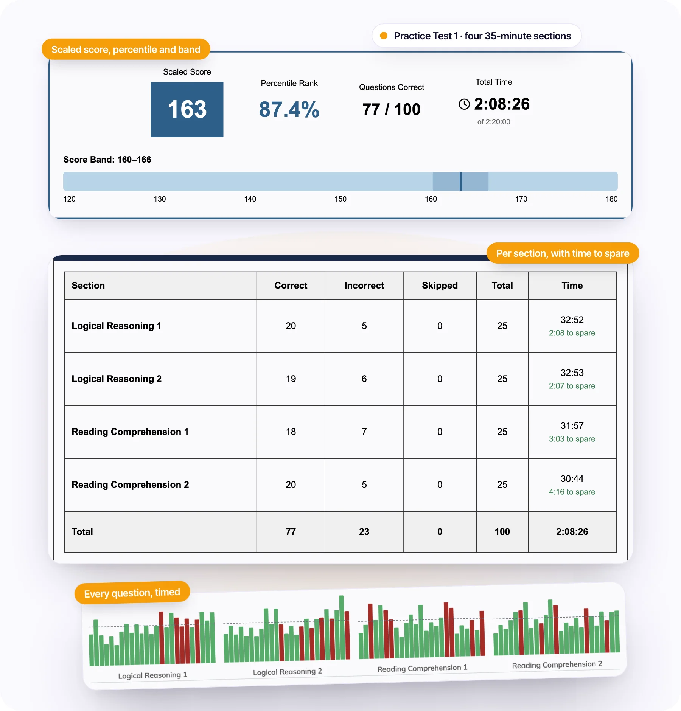Select the Logical Reasoning 2 row label
This screenshot has height=711, width=681.
point(117,379)
